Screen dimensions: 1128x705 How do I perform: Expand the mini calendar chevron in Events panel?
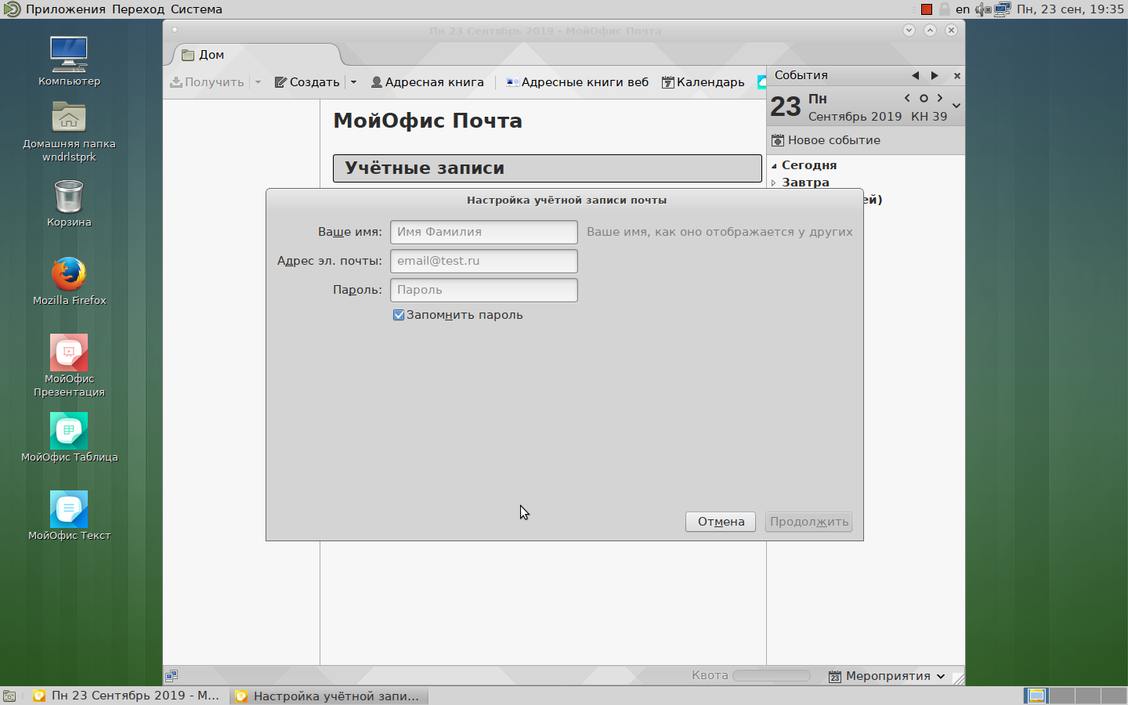[956, 106]
